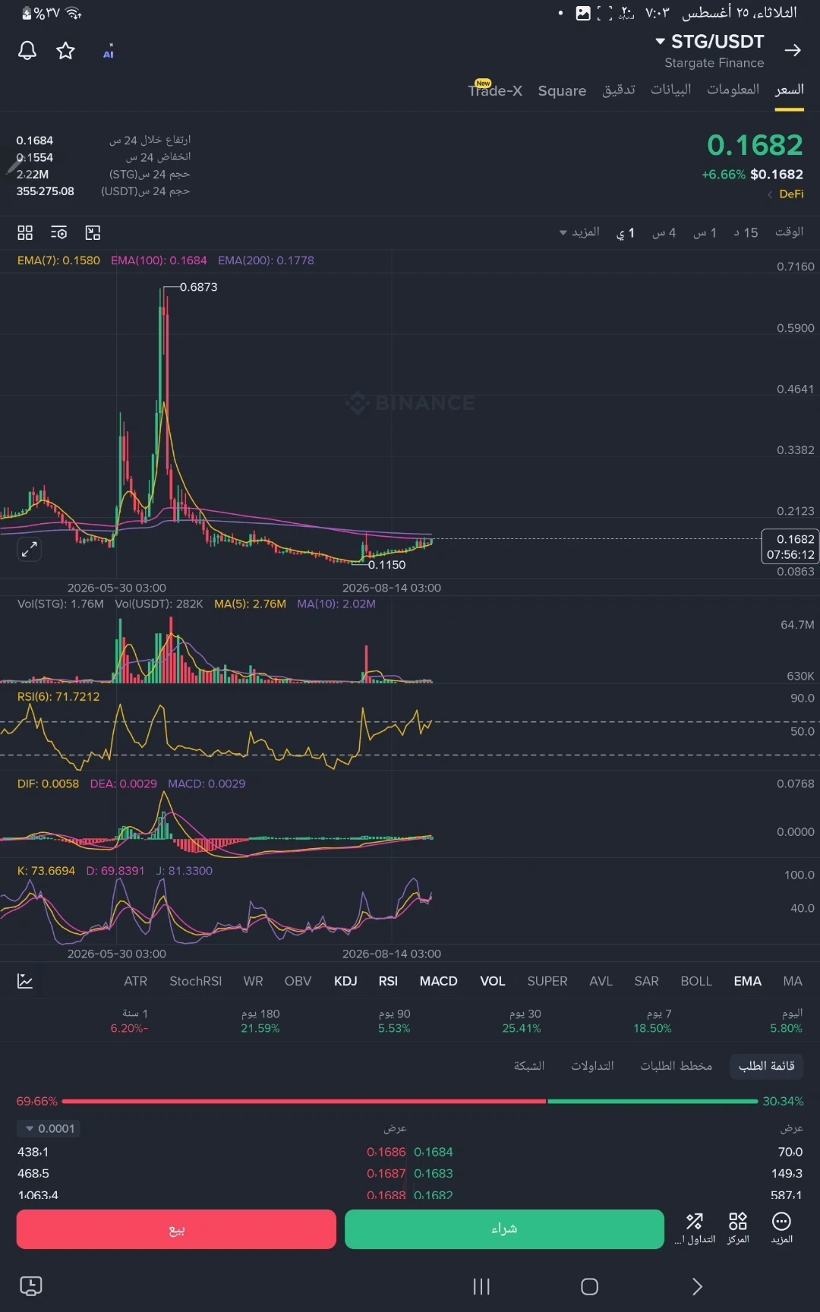The image size is (820, 1312).
Task: Tap the Android back chevron
Action: coord(697,1286)
